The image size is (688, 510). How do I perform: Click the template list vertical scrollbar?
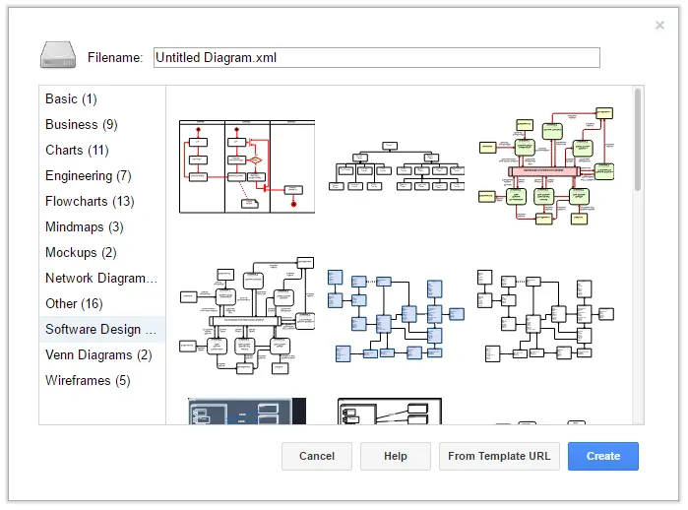click(x=638, y=138)
